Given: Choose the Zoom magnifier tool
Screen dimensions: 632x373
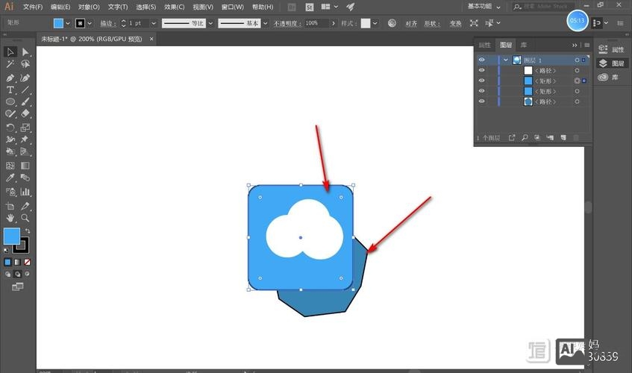Looking at the screenshot, I should pos(25,218).
